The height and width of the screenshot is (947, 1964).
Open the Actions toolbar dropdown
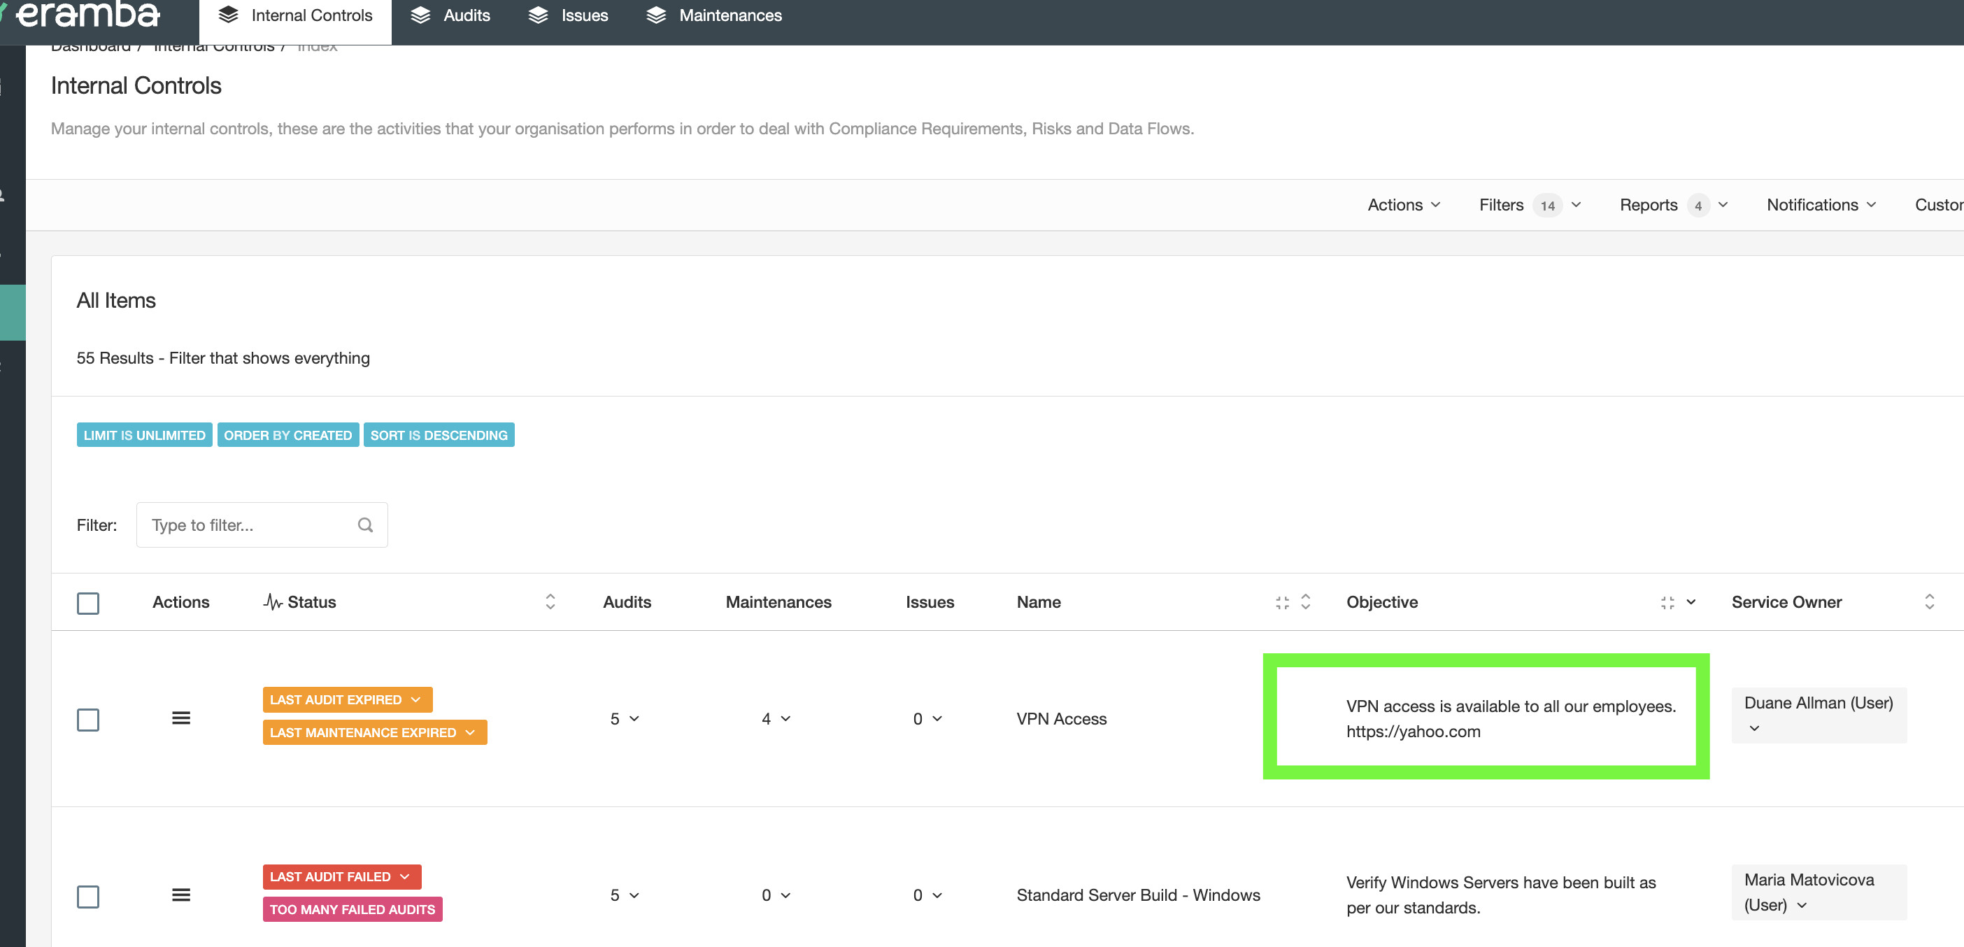pyautogui.click(x=1404, y=204)
